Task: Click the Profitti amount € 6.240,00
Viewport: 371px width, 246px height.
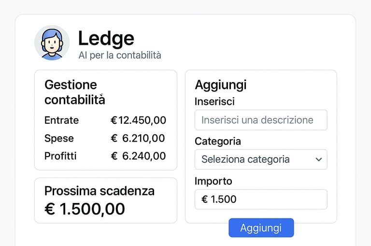Action: click(x=138, y=156)
